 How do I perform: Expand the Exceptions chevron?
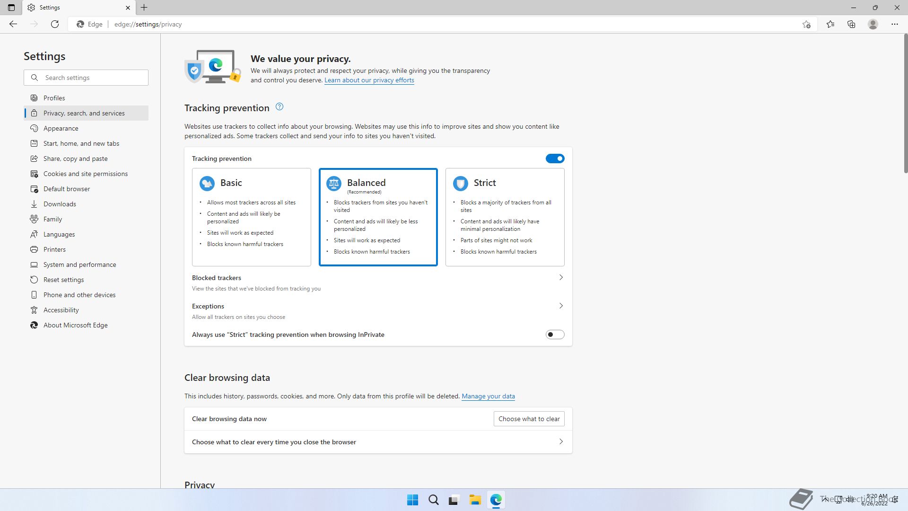[561, 306]
